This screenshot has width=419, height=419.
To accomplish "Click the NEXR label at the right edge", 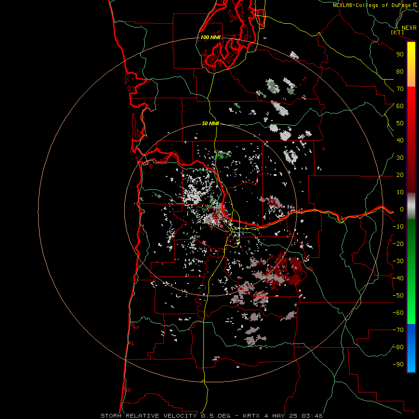I will pos(409,28).
